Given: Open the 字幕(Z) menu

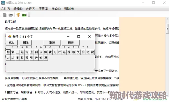Looking at the screenshot, I should tap(43, 9).
